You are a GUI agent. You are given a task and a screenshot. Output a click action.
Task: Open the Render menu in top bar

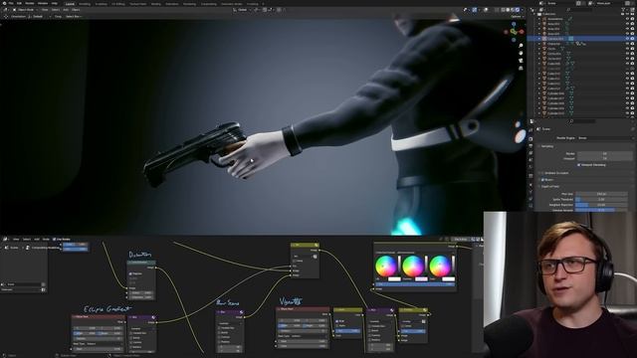click(30, 3)
